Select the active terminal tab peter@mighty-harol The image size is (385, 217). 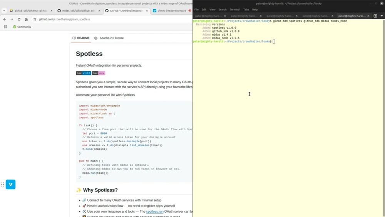[352, 16]
